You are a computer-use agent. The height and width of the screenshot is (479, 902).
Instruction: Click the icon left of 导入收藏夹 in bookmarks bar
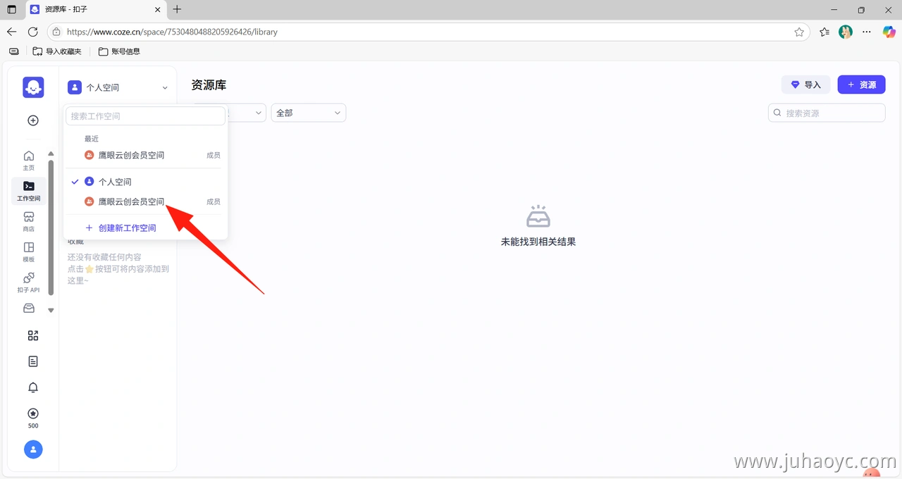[14, 51]
